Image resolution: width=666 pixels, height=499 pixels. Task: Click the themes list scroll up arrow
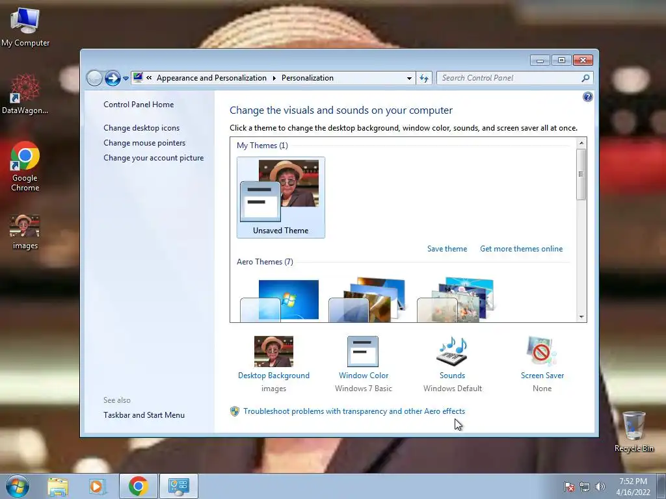point(581,143)
